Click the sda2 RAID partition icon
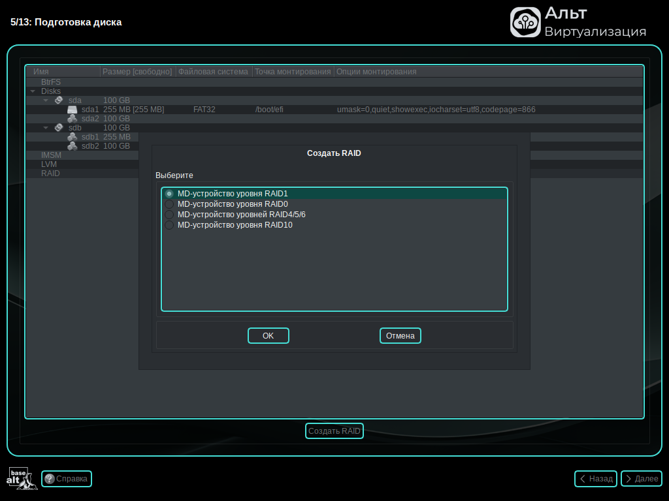Viewport: 669px width, 501px height. (72, 119)
